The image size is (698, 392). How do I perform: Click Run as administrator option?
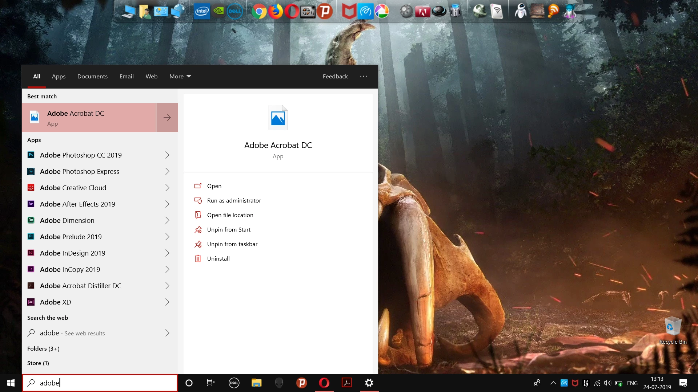234,200
